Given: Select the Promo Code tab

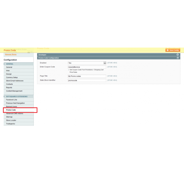Looking at the screenshot, I should pos(19,110).
